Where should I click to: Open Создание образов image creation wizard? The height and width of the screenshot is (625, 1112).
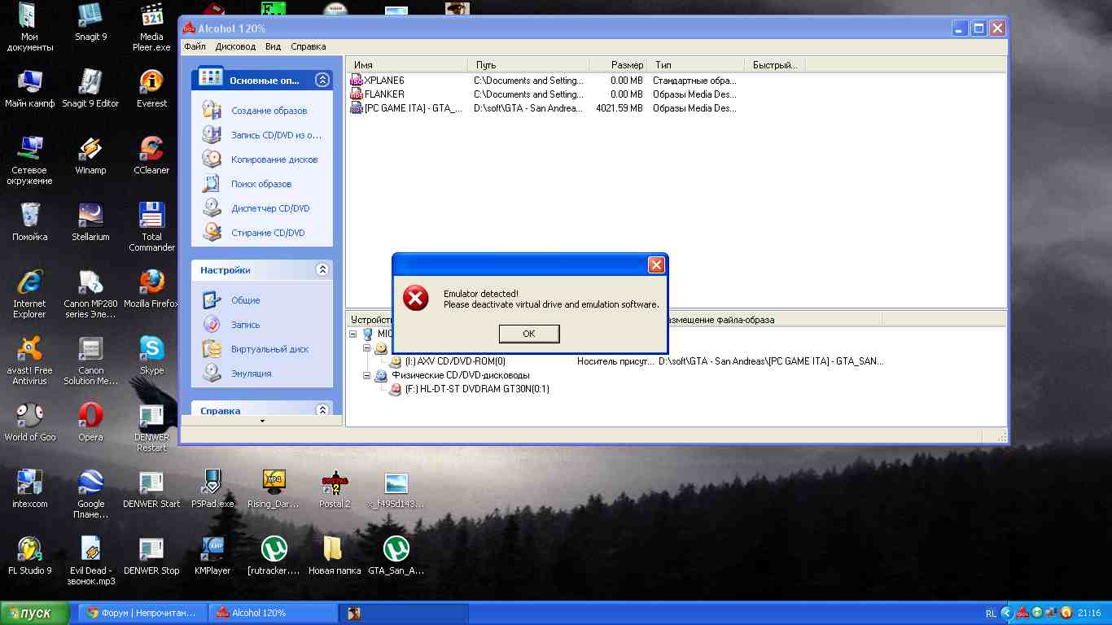click(x=212, y=111)
